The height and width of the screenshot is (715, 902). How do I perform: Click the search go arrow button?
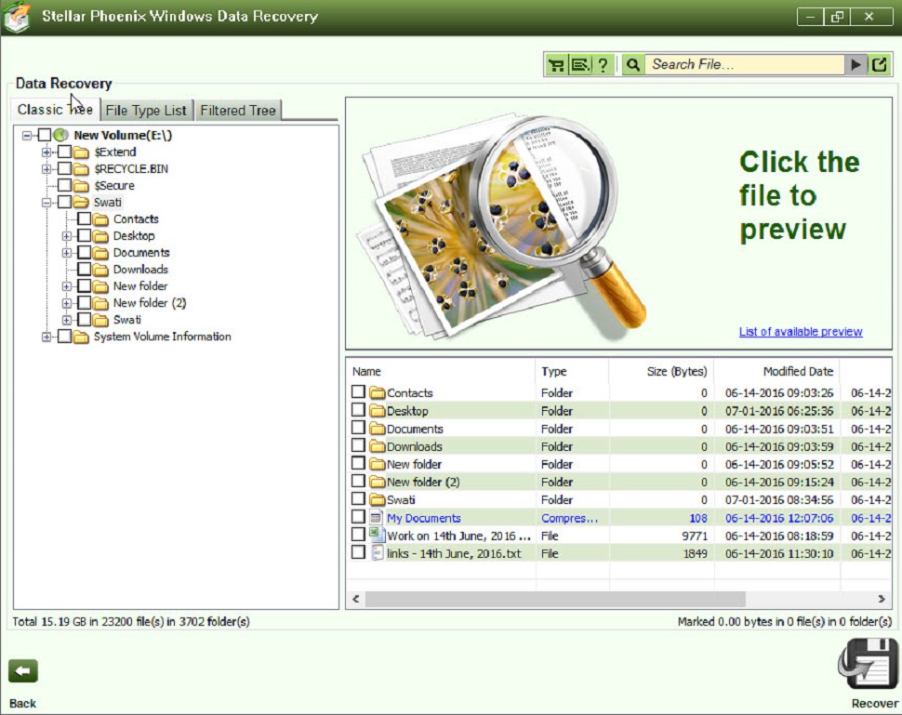click(856, 65)
